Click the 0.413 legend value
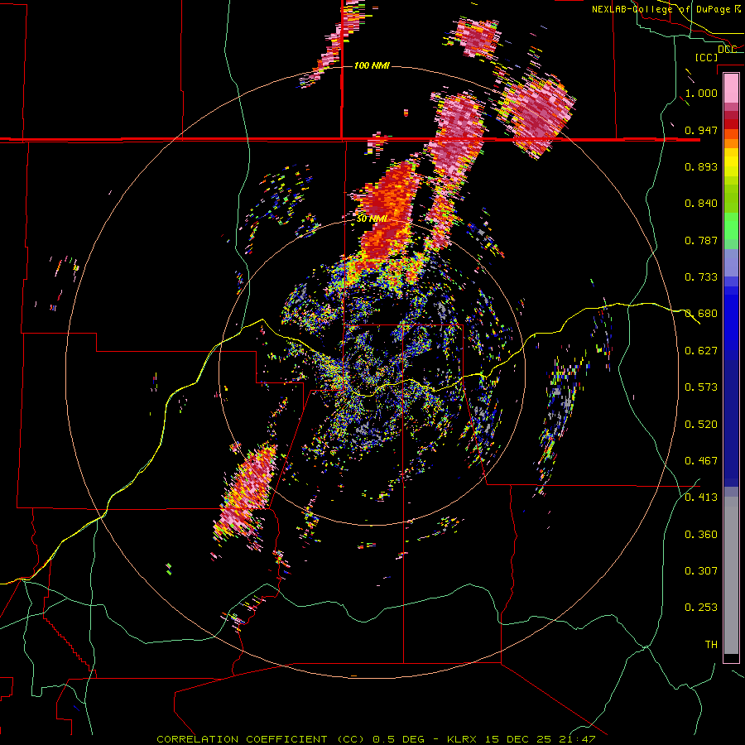 tap(701, 497)
